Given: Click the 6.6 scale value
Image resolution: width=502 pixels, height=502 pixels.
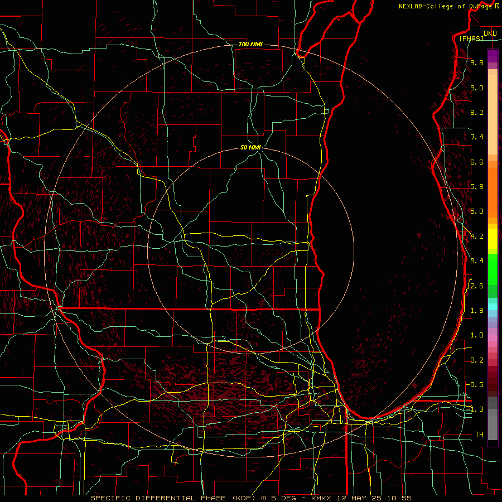Looking at the screenshot, I should click(x=477, y=162).
